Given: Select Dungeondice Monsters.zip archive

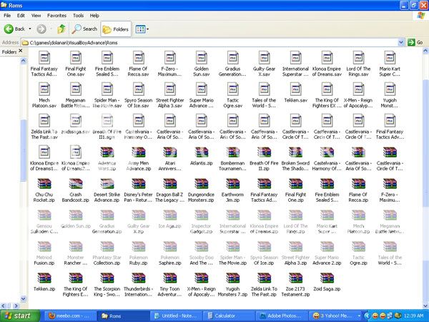Looking at the screenshot, I should [x=202, y=190].
